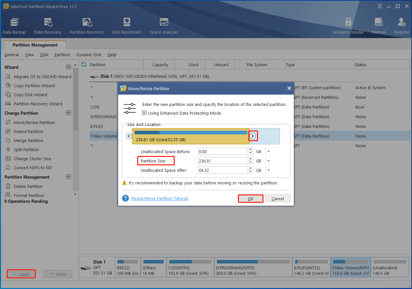Launch Data Recovery tool
This screenshot has width=412, height=289.
coord(48,26)
